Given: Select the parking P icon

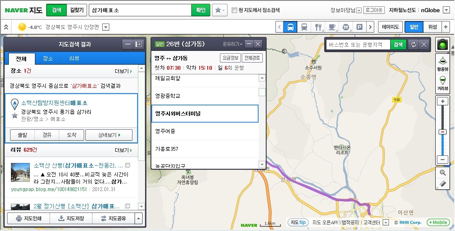Looking at the screenshot, I should pos(359,27).
